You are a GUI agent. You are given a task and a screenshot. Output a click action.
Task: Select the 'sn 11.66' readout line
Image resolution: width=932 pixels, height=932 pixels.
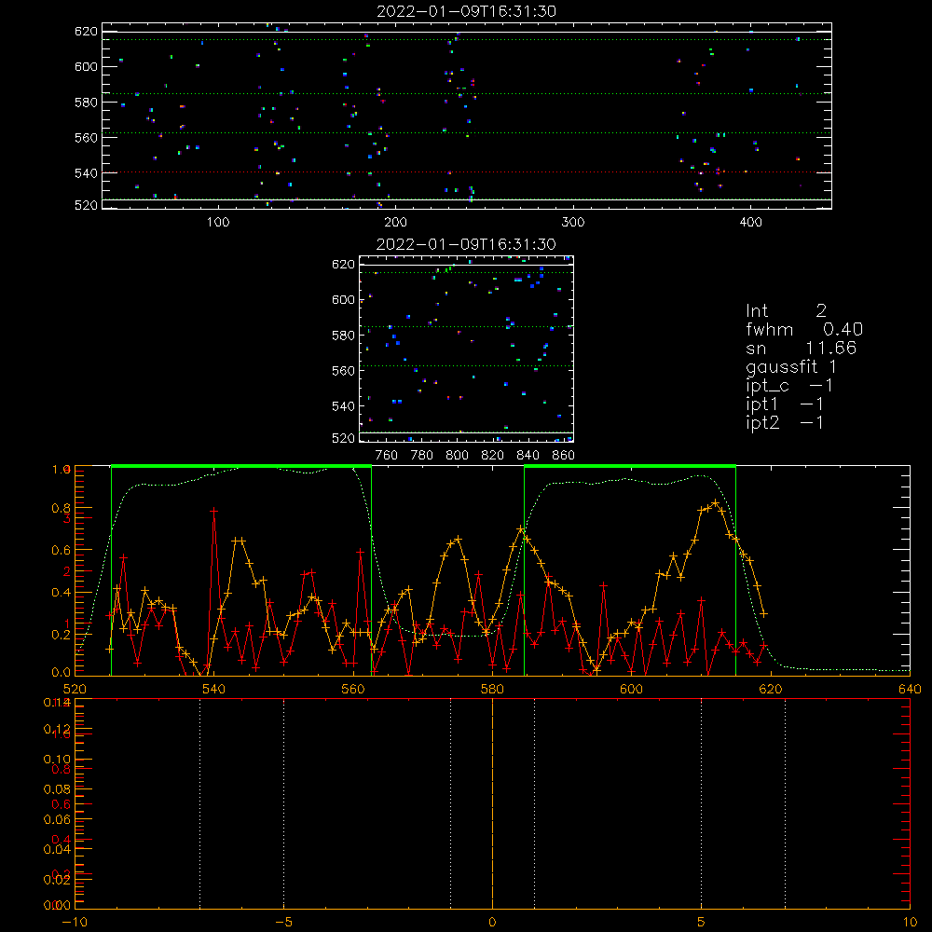coord(801,349)
